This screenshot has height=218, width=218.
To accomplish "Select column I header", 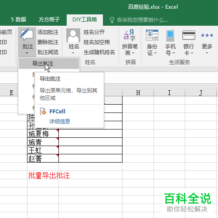I will [x=169, y=92].
